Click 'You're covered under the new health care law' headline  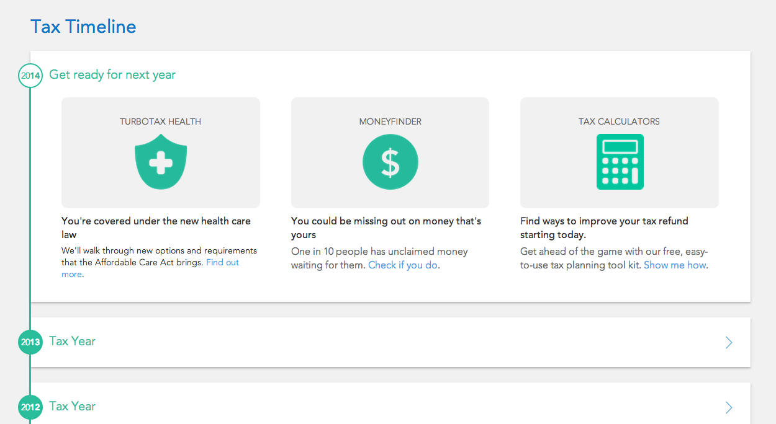pyautogui.click(x=156, y=227)
